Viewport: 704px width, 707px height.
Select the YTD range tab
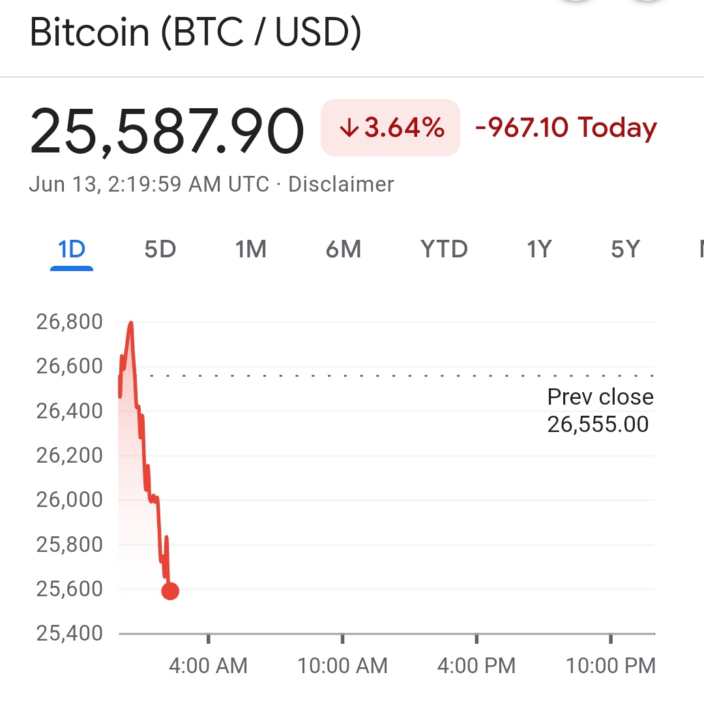point(444,250)
